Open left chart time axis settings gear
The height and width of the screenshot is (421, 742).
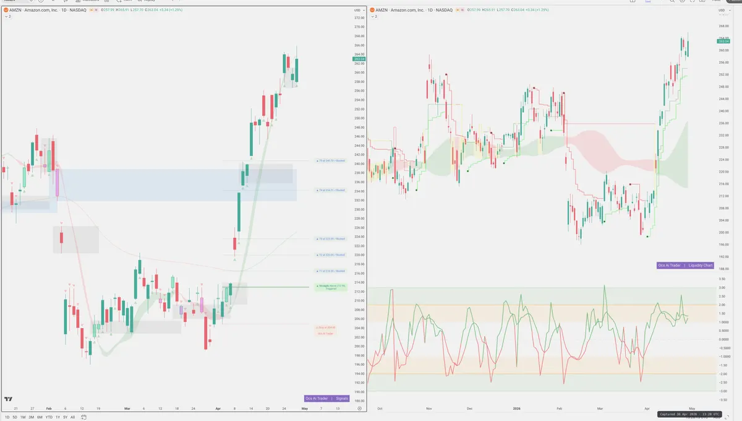point(359,409)
